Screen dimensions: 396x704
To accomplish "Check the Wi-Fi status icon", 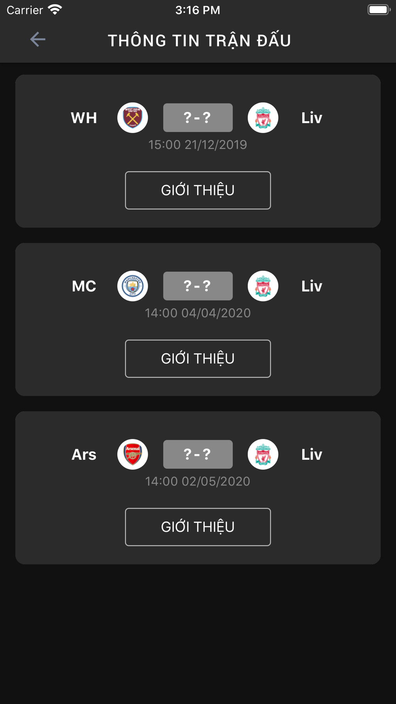I will [55, 10].
